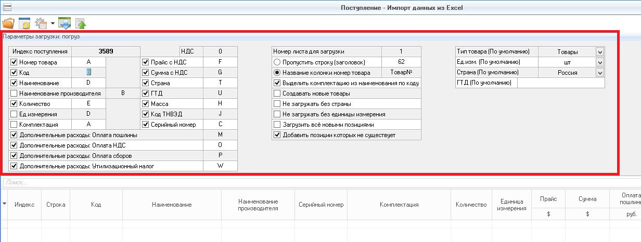The image size is (641, 242).
Task: Click the table download arrow icon
Action: [65, 23]
